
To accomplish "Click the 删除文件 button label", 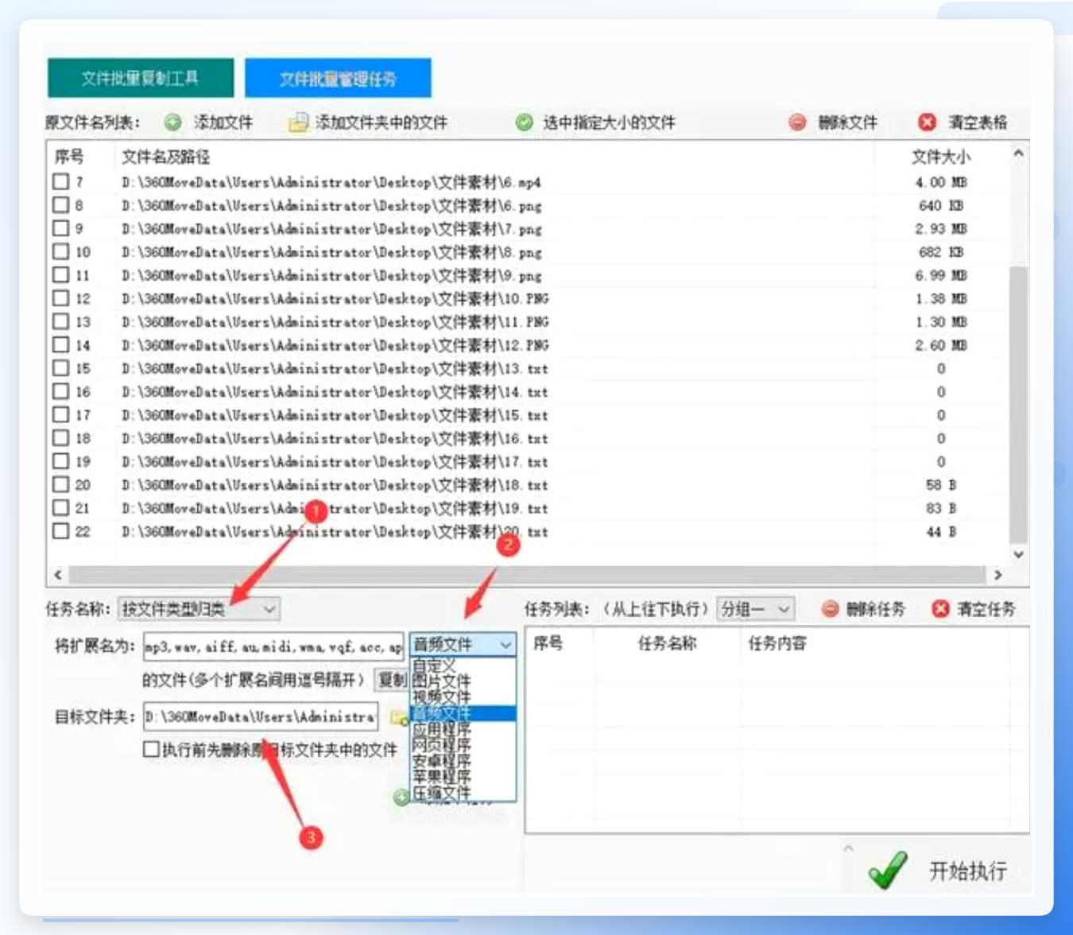I will click(x=848, y=122).
